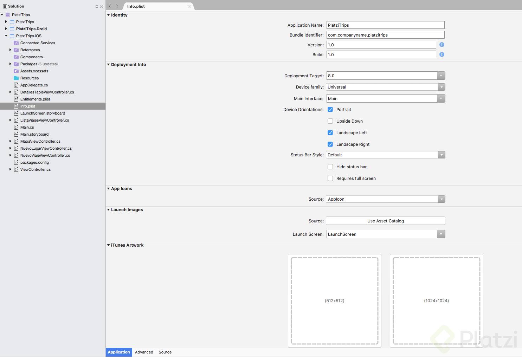Open the Deployment Target dropdown
The height and width of the screenshot is (357, 522).
tap(441, 76)
